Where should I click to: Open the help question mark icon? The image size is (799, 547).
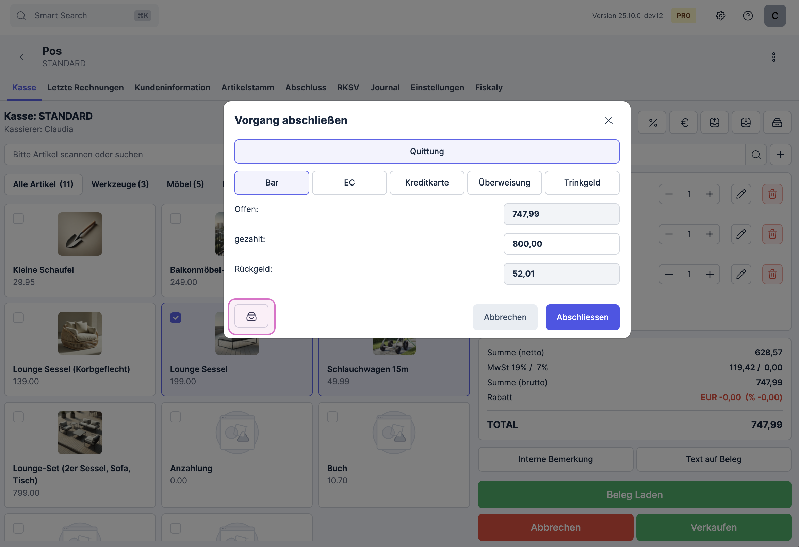pos(747,16)
